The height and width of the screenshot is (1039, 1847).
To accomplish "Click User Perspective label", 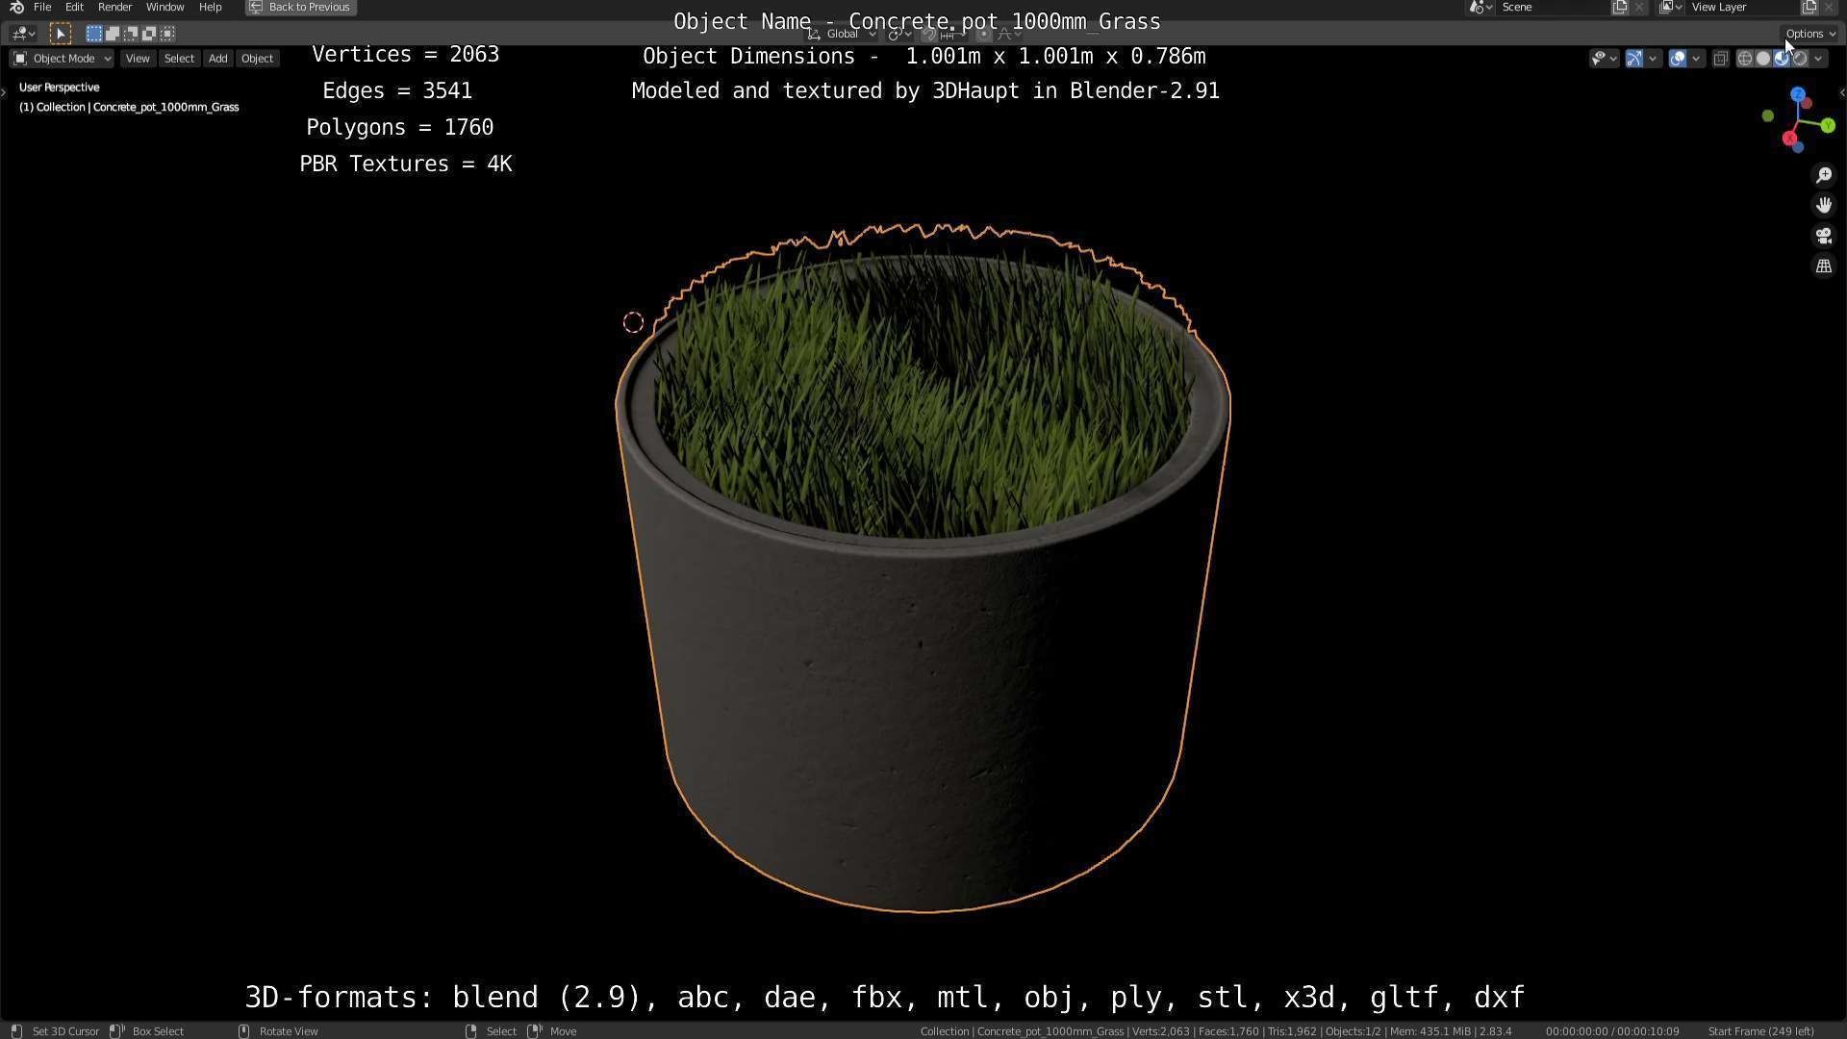I will click(59, 88).
